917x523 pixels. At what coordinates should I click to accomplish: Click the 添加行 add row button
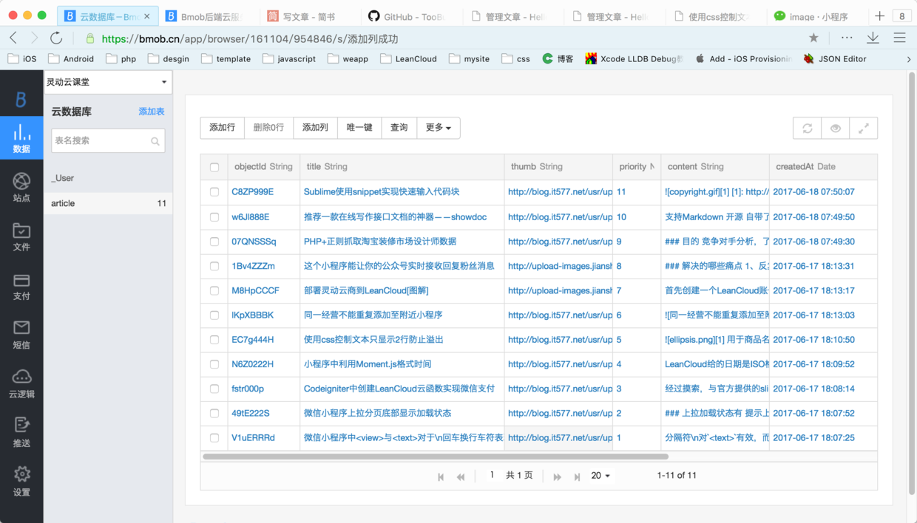pyautogui.click(x=222, y=128)
